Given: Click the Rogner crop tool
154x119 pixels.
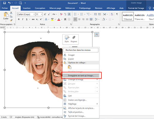Looking at the screenshot, I should [x=74, y=39].
